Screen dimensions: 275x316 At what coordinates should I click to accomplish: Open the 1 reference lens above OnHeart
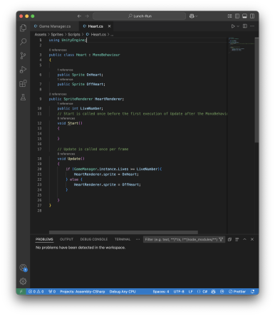[65, 70]
